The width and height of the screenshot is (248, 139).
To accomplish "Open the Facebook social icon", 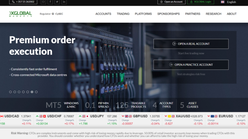I will [x=50, y=2].
